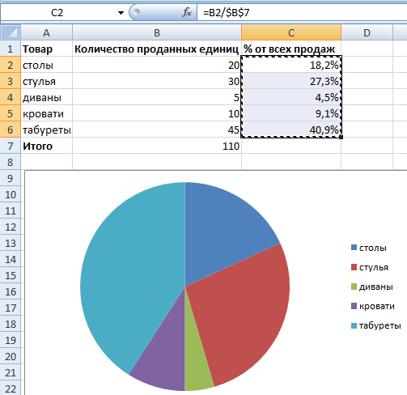Click the cell showing 4,5%
407x395 pixels.
[291, 97]
